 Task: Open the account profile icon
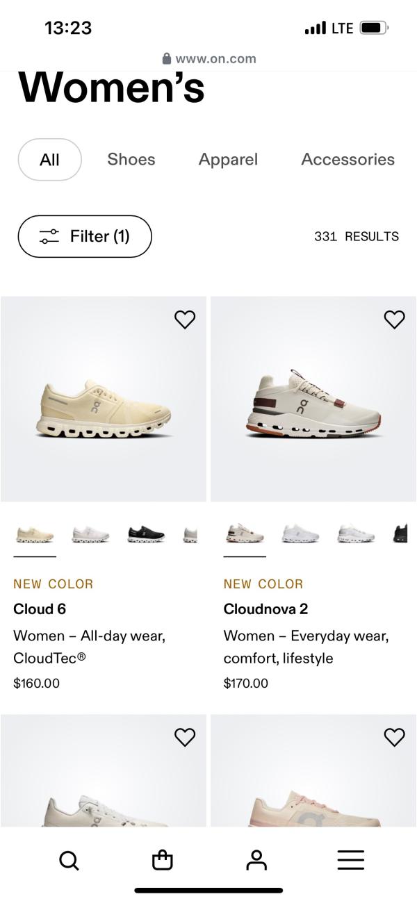256,861
